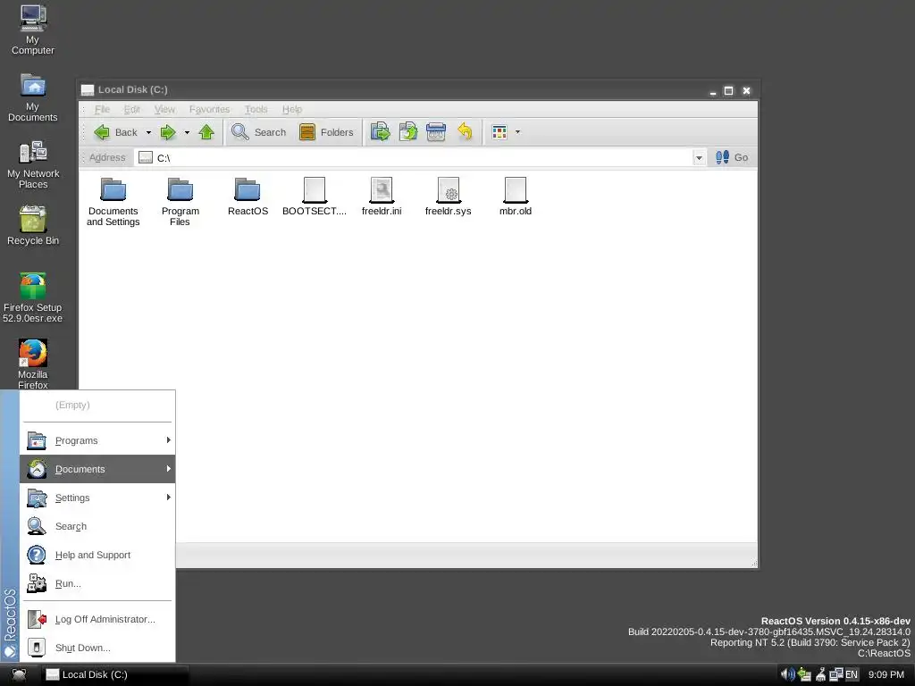Click the 9:09 PM clock
This screenshot has width=915, height=686.
[886, 674]
